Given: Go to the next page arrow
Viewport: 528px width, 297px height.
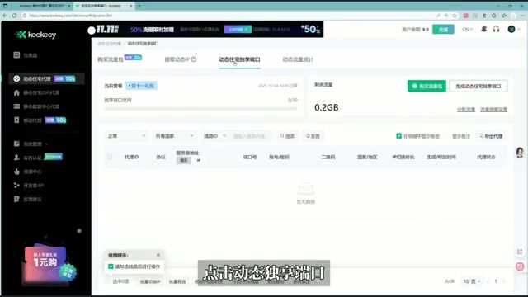Looking at the screenshot, I should click(504, 281).
